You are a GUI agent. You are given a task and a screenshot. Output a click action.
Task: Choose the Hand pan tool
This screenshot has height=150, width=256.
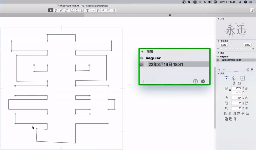[x=98, y=10]
